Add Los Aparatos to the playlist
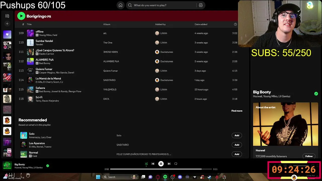The height and width of the screenshot is (181, 322). (237, 145)
